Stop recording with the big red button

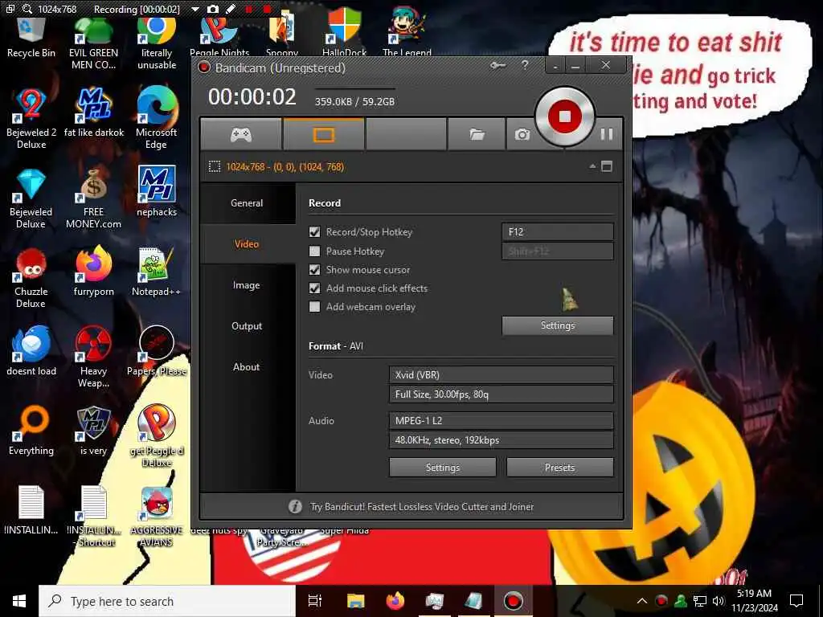tap(564, 116)
